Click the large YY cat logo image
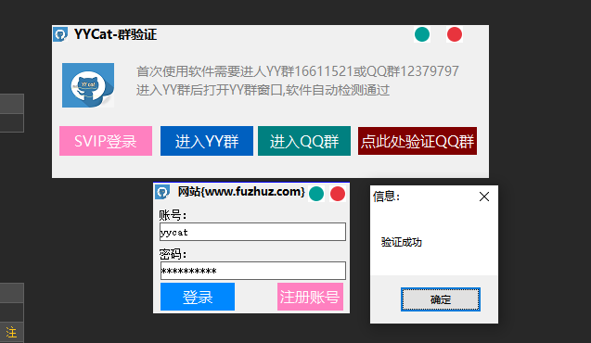591x343 pixels. point(88,85)
